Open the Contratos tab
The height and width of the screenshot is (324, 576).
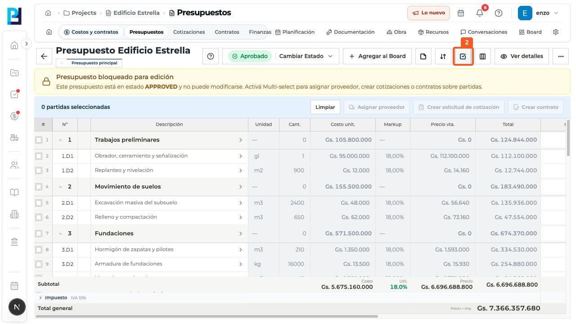(x=227, y=32)
